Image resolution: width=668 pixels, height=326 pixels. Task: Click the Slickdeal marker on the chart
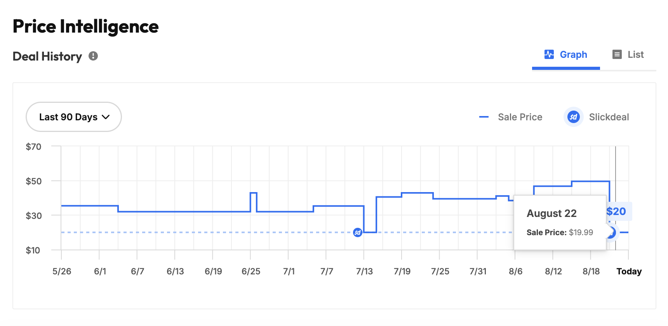357,232
